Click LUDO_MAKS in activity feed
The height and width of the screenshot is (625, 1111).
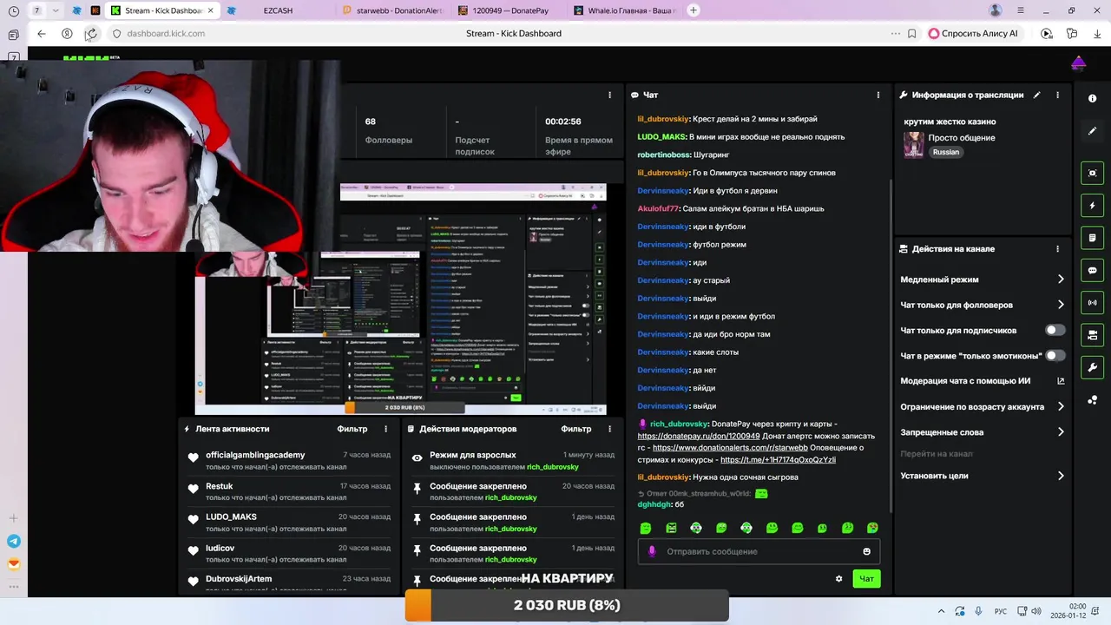pos(231,516)
